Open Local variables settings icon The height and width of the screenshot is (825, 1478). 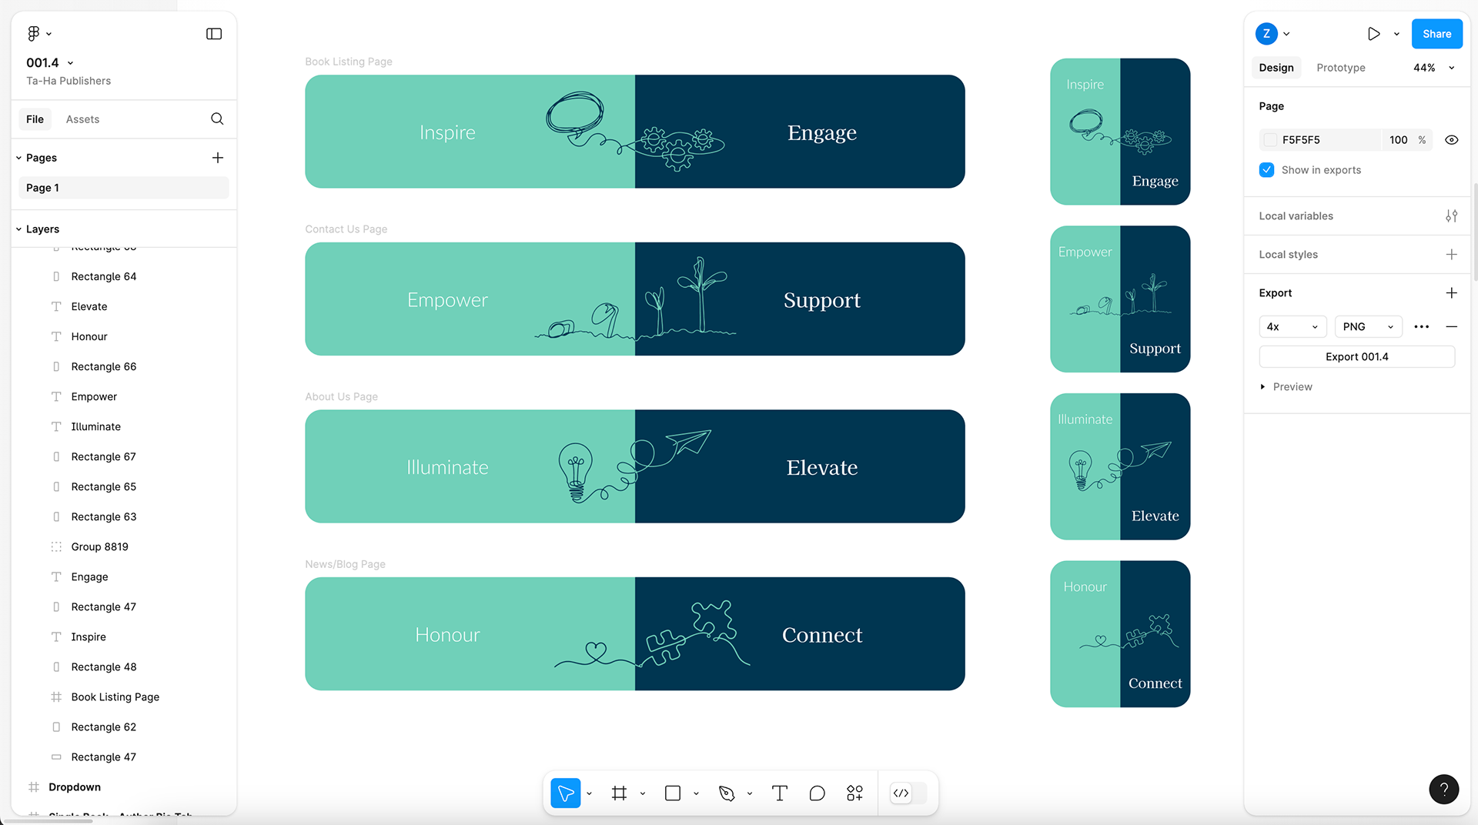(x=1451, y=216)
